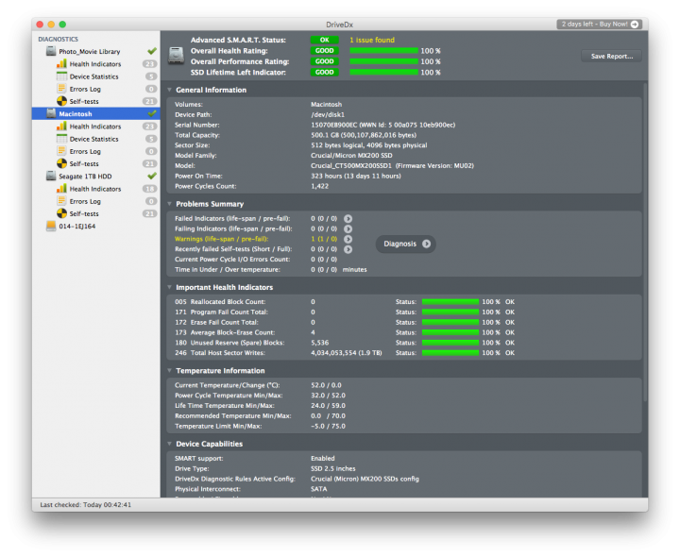Select Health Indicators under Photo_Movie Library
Screen dimensions: 680x557
click(x=95, y=63)
